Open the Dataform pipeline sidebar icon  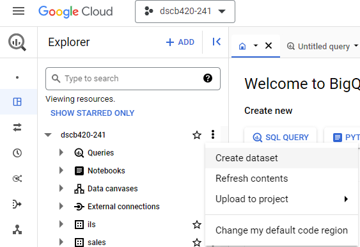pos(17,204)
